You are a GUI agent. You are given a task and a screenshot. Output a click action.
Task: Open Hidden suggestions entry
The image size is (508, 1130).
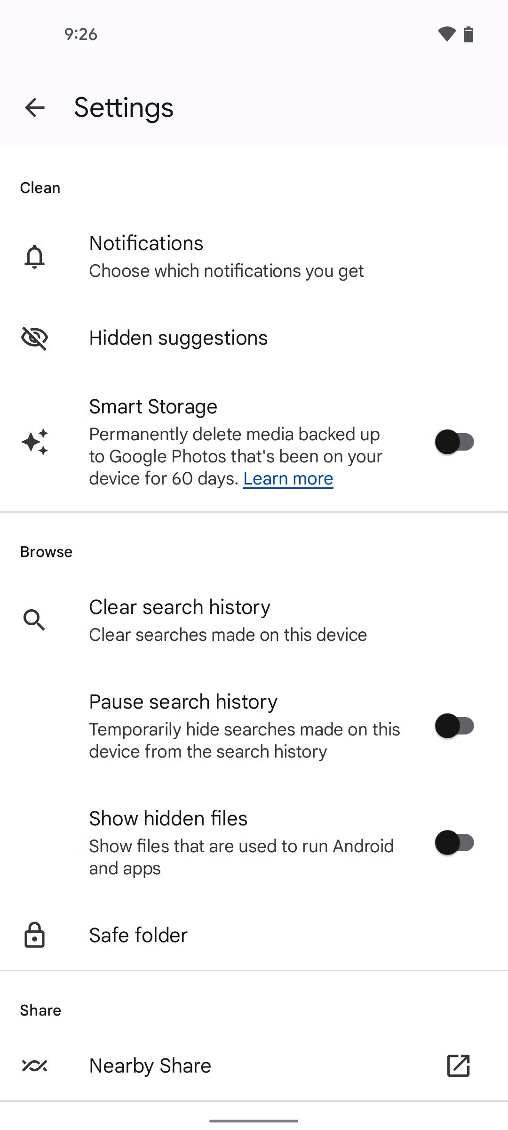(x=254, y=338)
